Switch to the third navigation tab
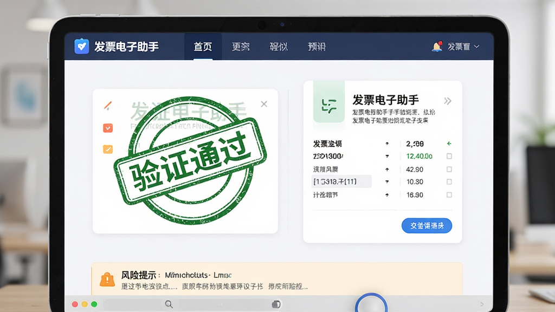Screen dimensions: 555x312 click(x=279, y=47)
